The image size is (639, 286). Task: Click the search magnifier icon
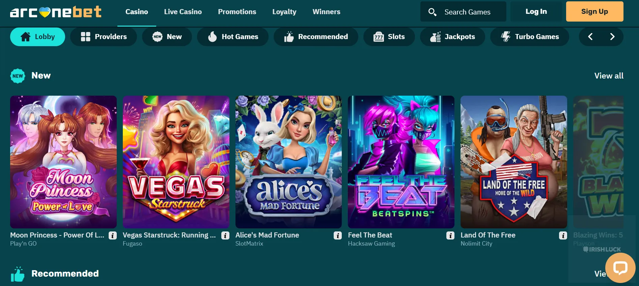pos(432,12)
